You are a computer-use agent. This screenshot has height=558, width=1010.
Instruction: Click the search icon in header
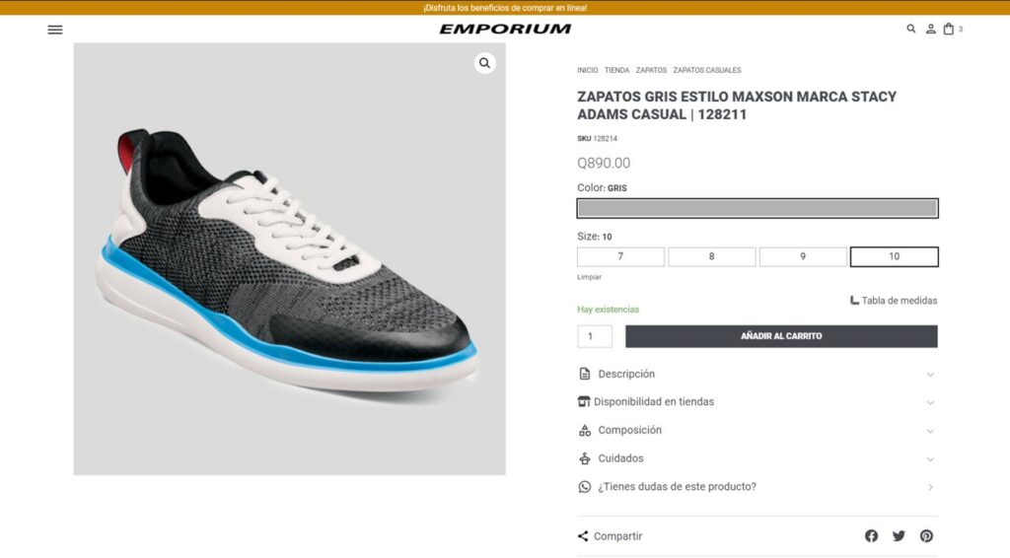910,29
